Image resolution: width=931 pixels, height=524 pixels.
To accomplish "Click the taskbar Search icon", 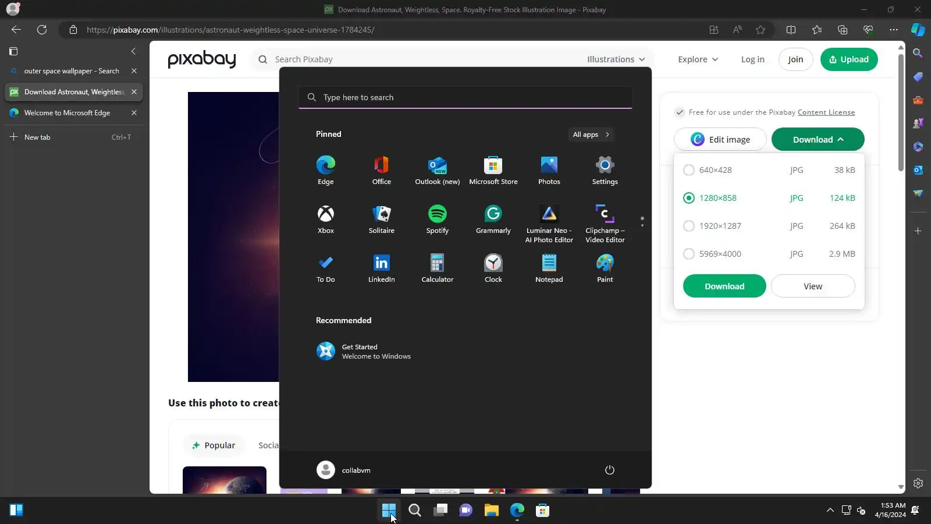I will coord(414,511).
